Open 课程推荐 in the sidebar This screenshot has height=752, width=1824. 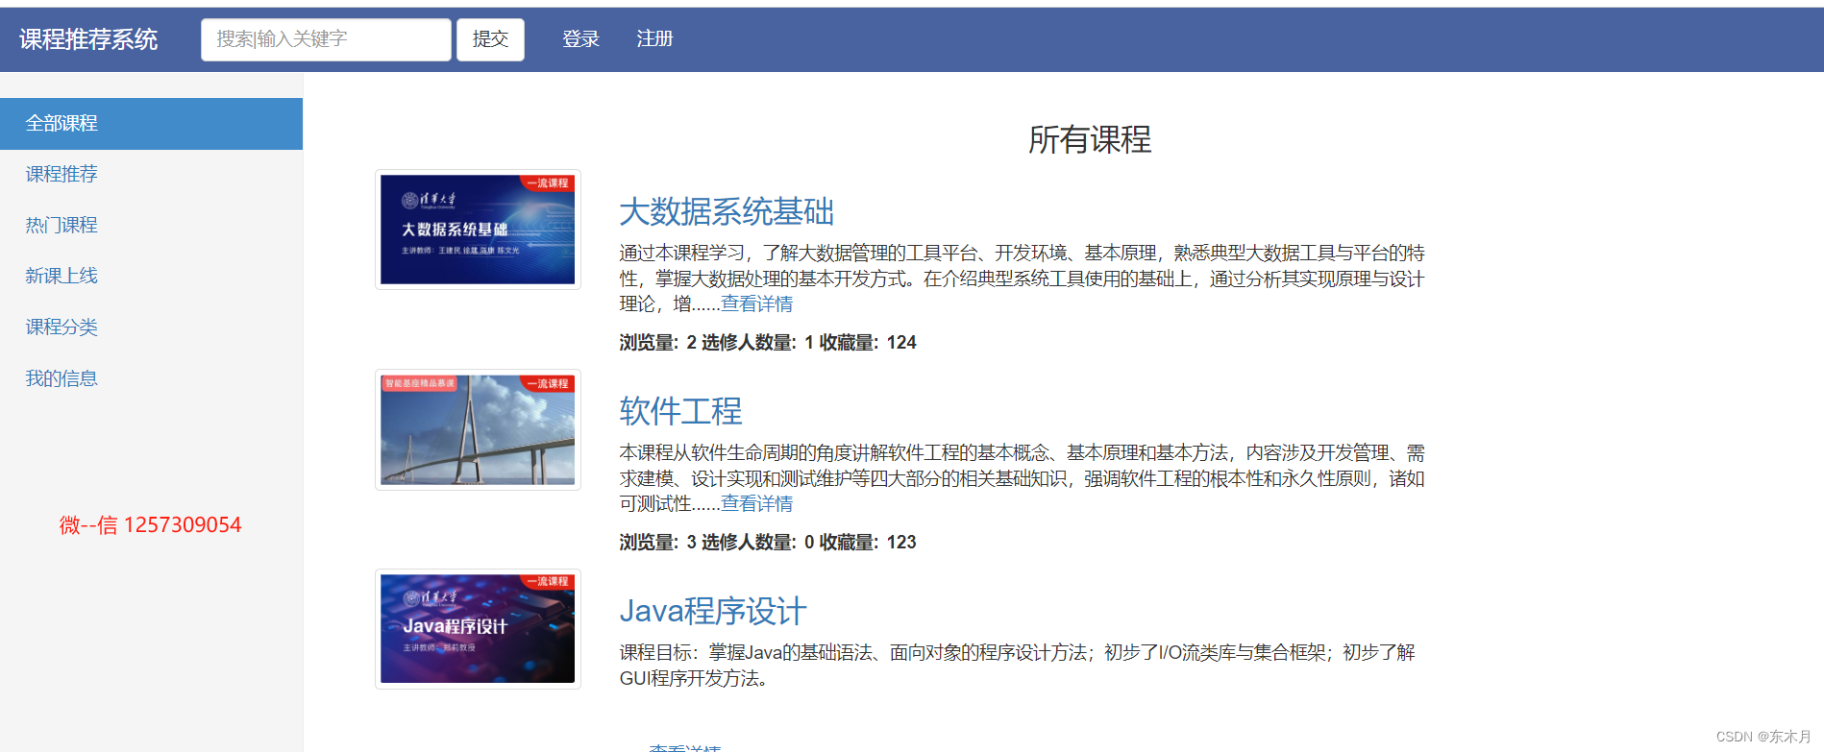(x=151, y=174)
